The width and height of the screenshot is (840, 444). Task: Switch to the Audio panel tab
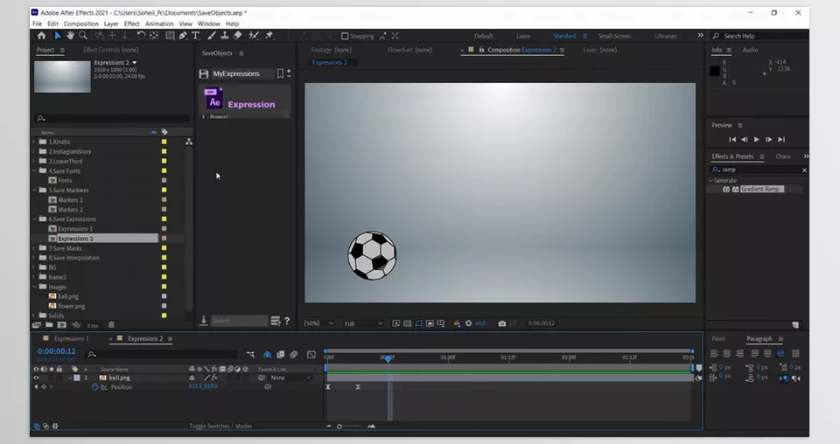pyautogui.click(x=750, y=50)
